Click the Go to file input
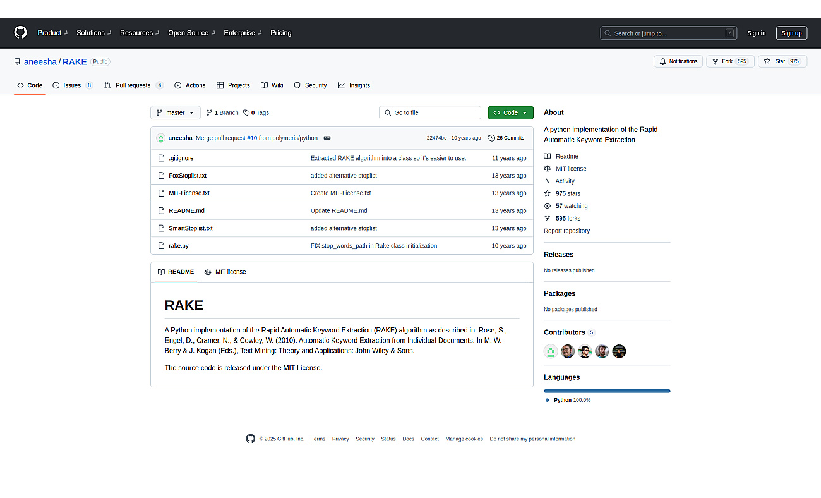821x498 pixels. coord(430,112)
